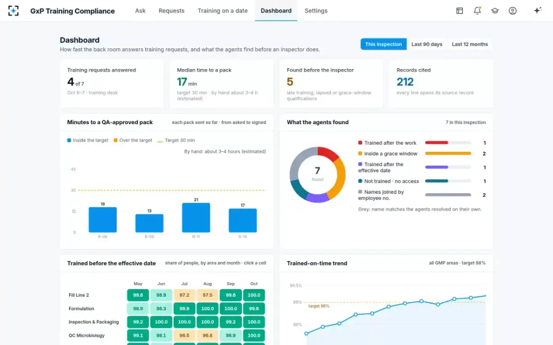Screen dimensions: 553x345
Task: Click Formulation Jul cell 99.9
Action: pos(184,309)
